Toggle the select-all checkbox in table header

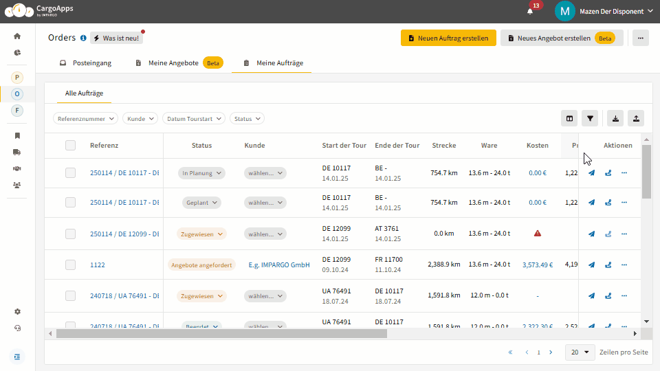click(x=70, y=145)
